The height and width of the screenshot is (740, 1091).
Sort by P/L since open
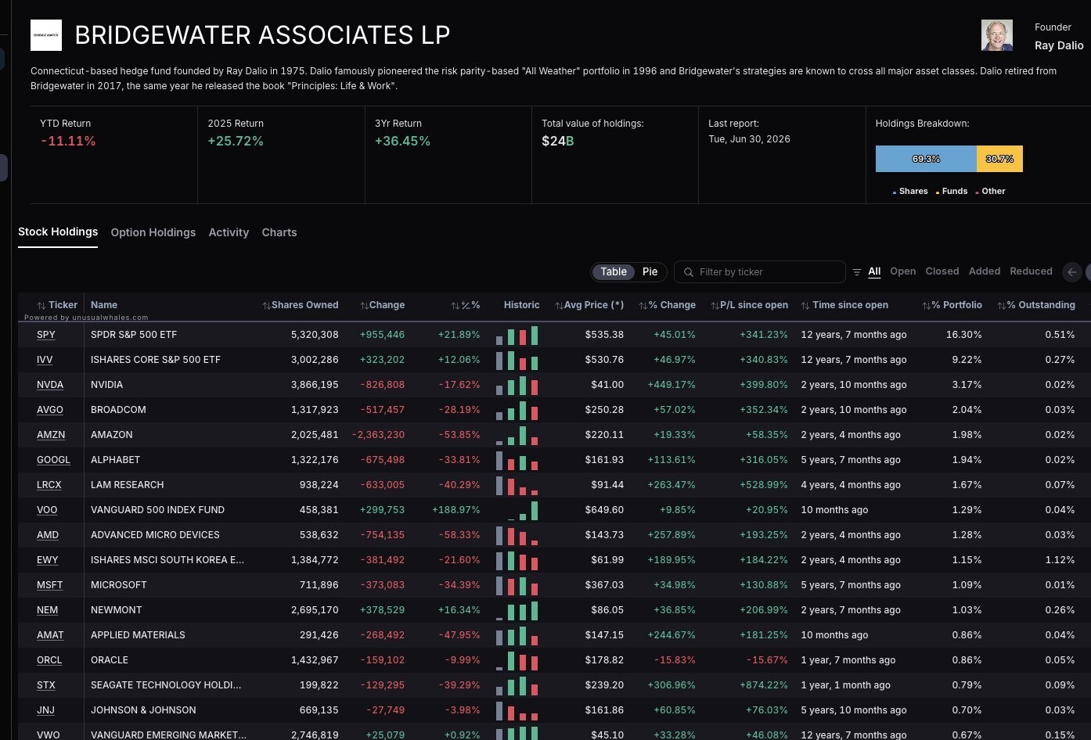click(749, 305)
